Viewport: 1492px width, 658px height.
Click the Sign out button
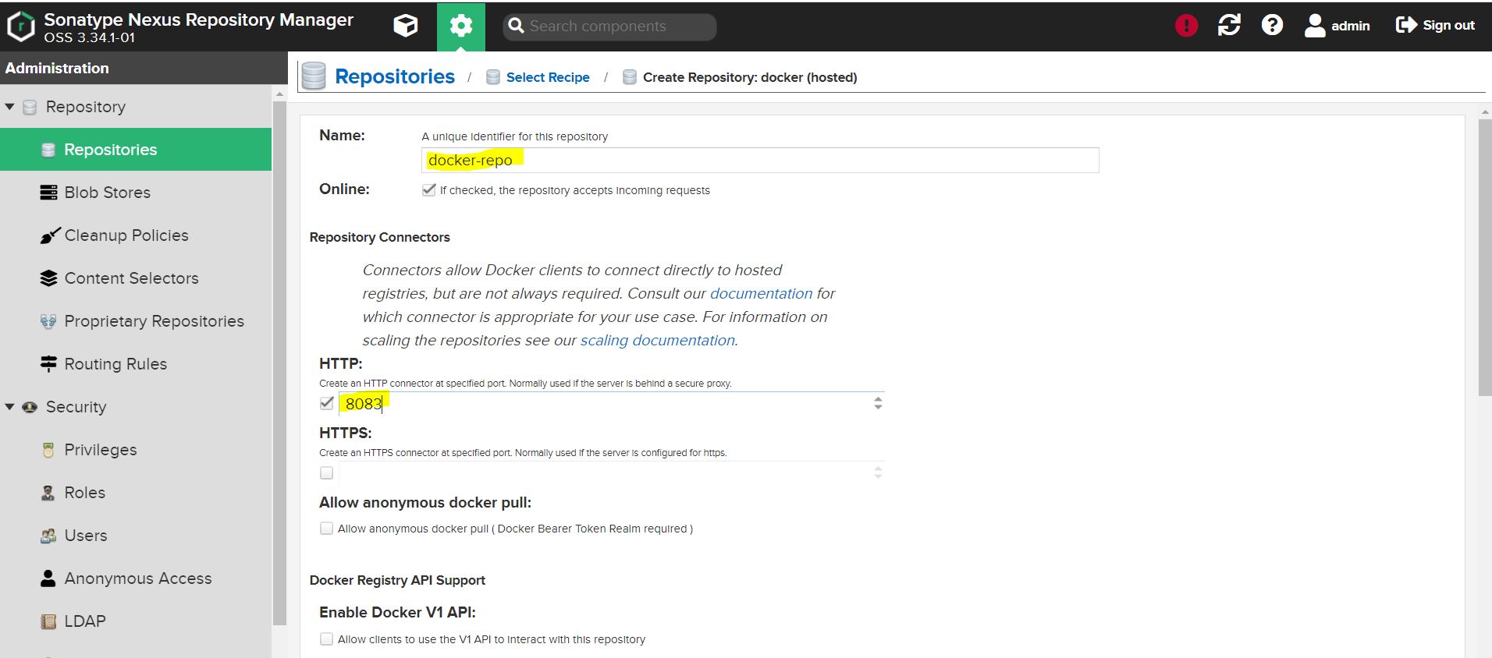1435,25
